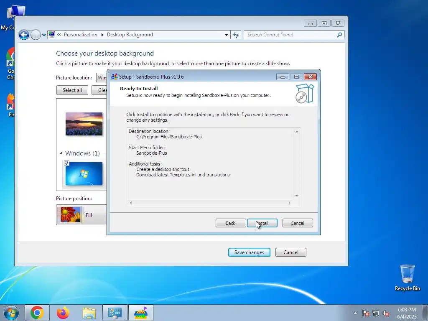Image resolution: width=428 pixels, height=321 pixels.
Task: Click the path C:\Program Files\Sandboxie-Plus text
Action: 169,137
